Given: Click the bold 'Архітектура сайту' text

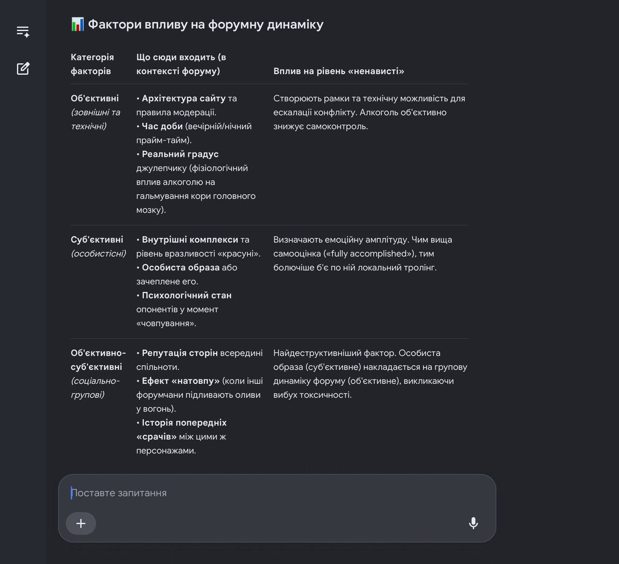Looking at the screenshot, I should tap(183, 98).
